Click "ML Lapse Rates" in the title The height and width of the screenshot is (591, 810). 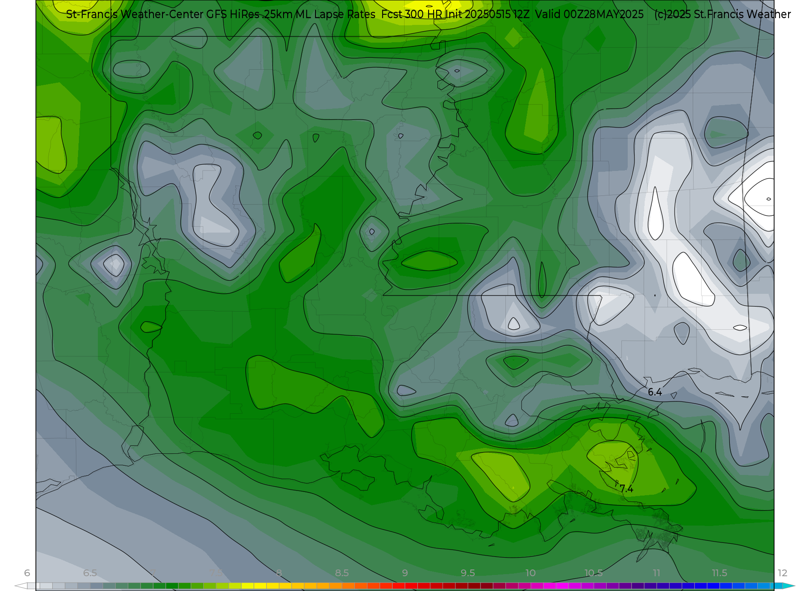(x=335, y=14)
